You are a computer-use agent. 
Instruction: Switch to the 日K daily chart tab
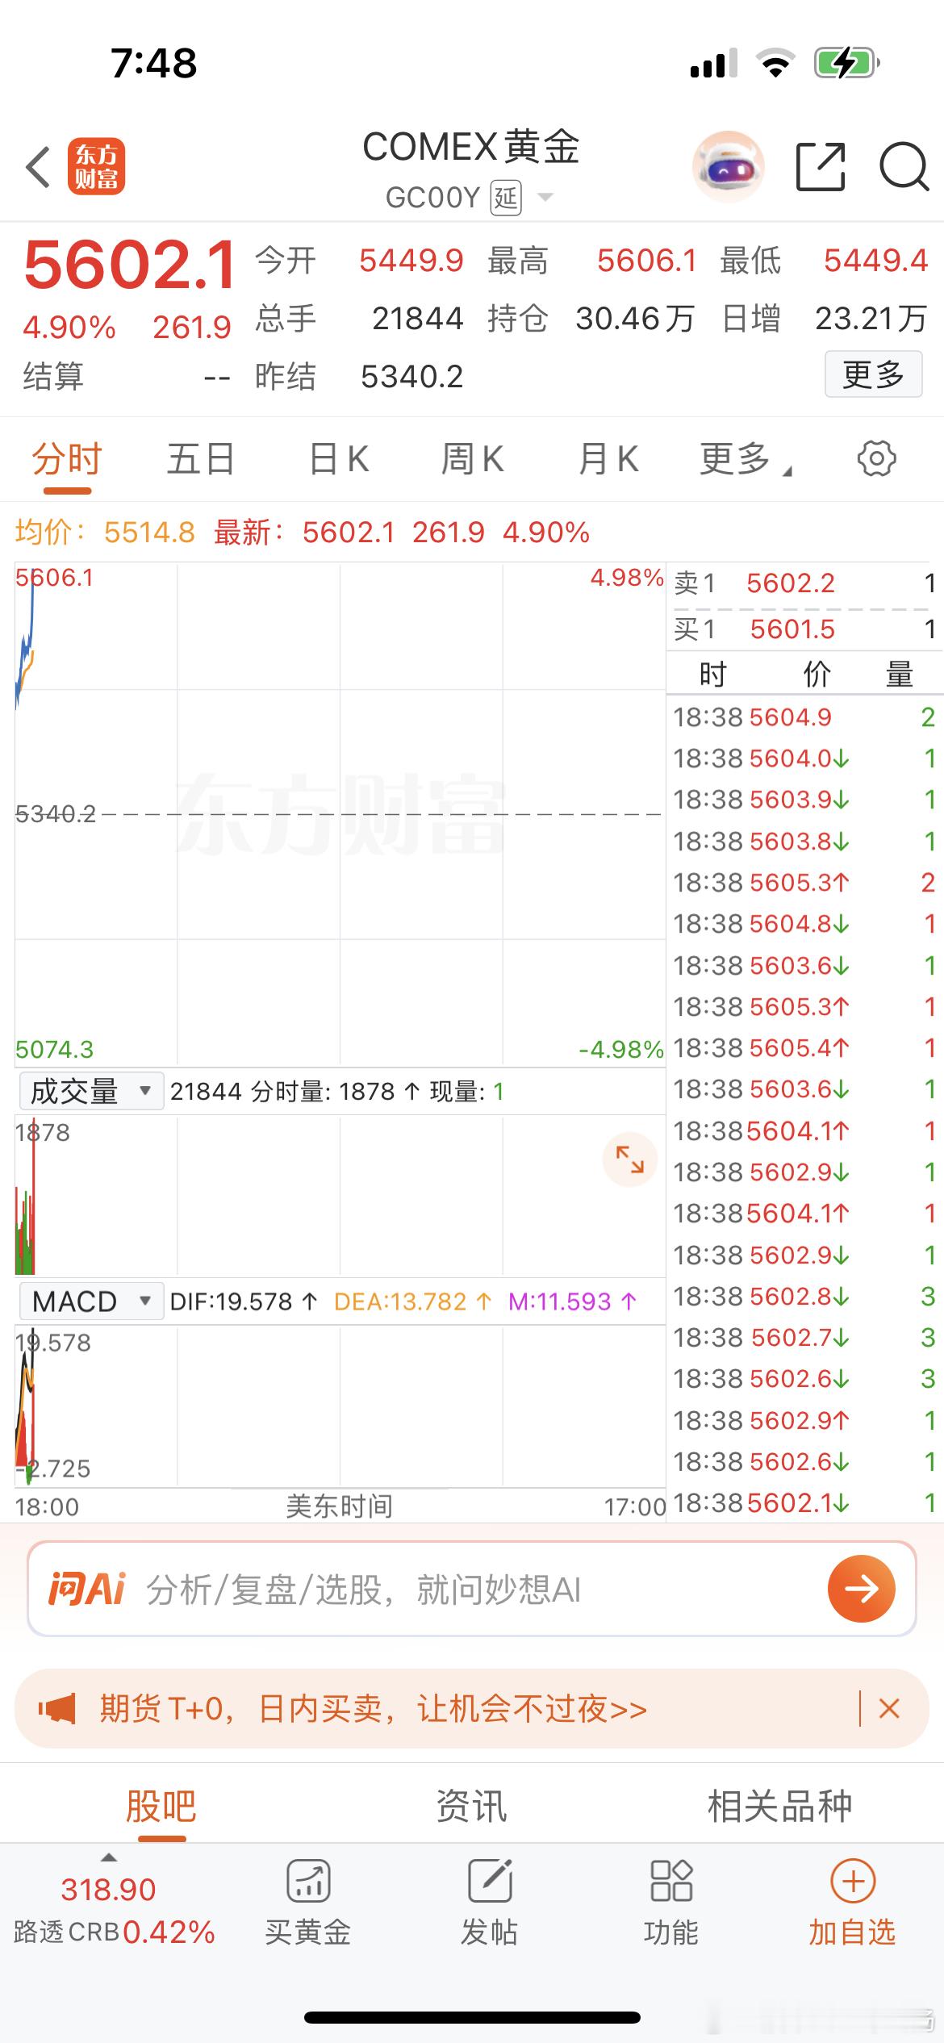pyautogui.click(x=336, y=457)
